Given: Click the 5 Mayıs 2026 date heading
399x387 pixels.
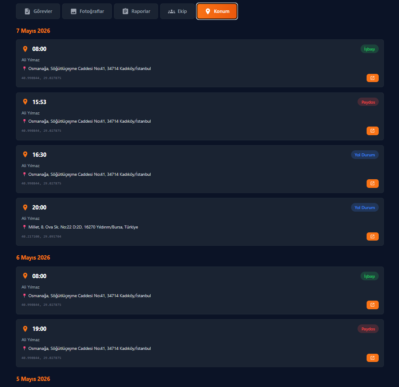Looking at the screenshot, I should [33, 379].
